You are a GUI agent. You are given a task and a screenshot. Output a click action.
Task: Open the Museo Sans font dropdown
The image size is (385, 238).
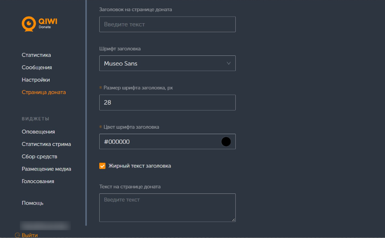coord(167,63)
